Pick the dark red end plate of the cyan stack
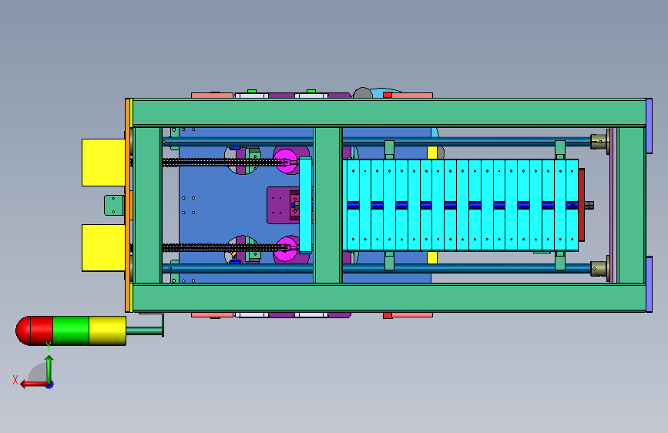 (x=582, y=205)
